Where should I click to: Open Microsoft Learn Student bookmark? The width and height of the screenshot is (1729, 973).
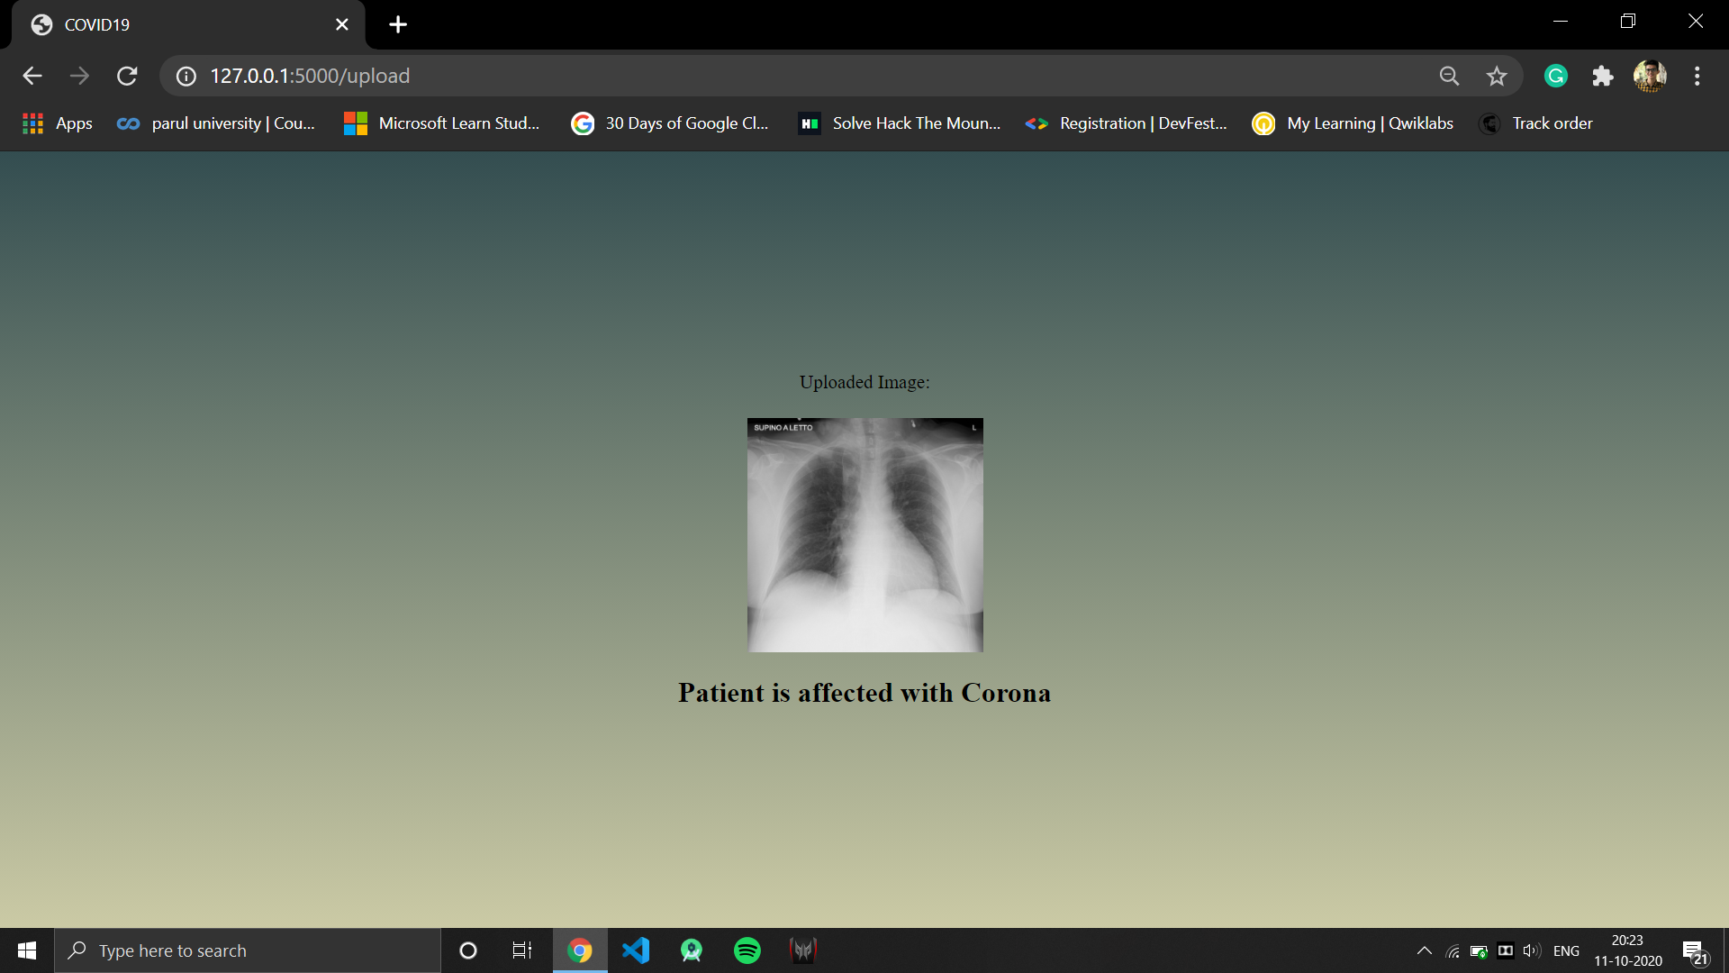442,123
